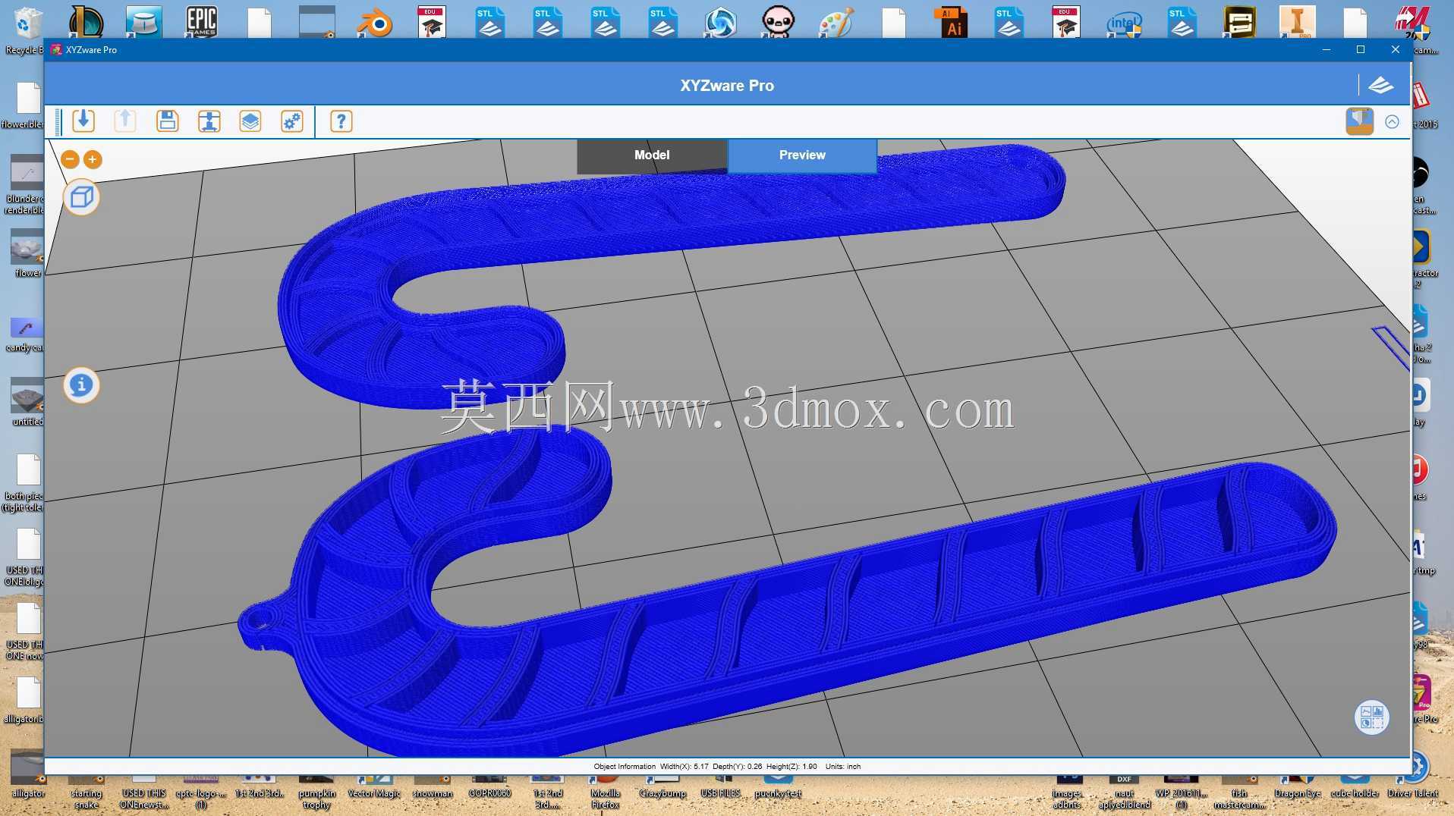The width and height of the screenshot is (1454, 816).
Task: Switch to the Model tab
Action: [652, 155]
